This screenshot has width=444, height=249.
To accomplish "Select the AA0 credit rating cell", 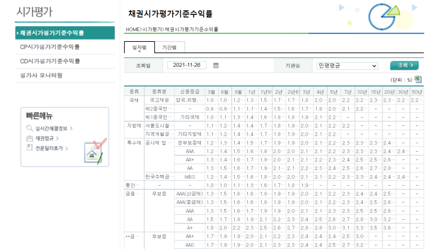I will tap(189, 245).
